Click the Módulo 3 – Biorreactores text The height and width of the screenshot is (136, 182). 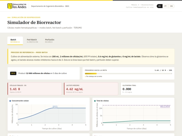142,5
